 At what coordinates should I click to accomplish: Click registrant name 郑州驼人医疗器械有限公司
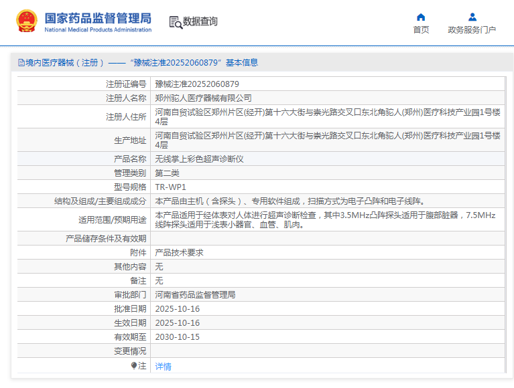click(204, 98)
